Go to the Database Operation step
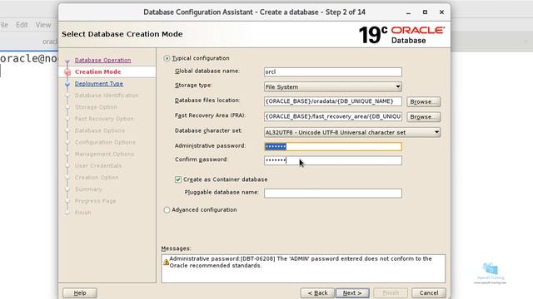Image resolution: width=533 pixels, height=299 pixels. coord(102,60)
